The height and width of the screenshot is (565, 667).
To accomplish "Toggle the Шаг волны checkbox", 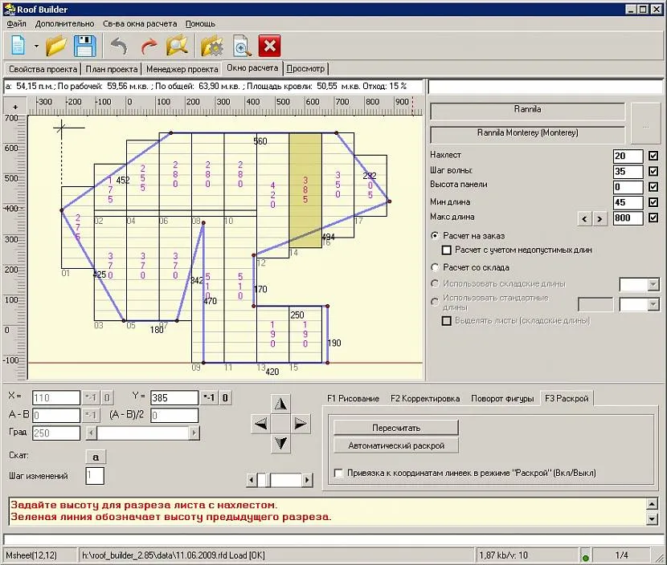I will (653, 171).
